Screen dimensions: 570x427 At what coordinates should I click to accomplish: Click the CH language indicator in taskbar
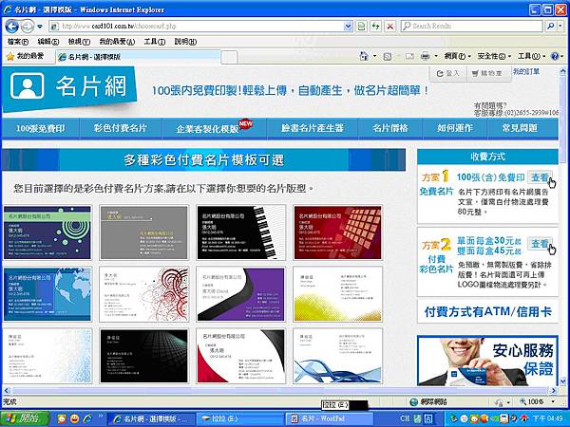point(405,418)
